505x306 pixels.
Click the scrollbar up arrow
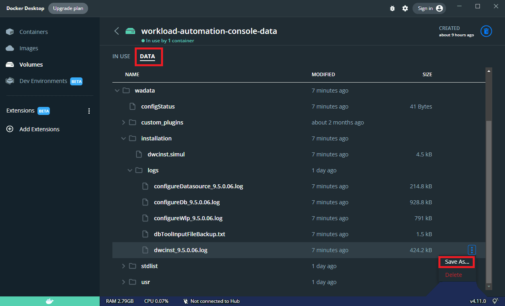click(489, 71)
